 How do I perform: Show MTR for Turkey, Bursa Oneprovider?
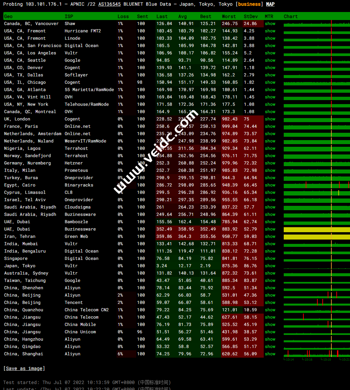[270, 177]
